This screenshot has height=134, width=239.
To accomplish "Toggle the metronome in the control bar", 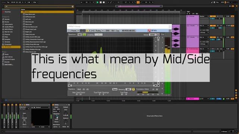I will tap(29, 2).
